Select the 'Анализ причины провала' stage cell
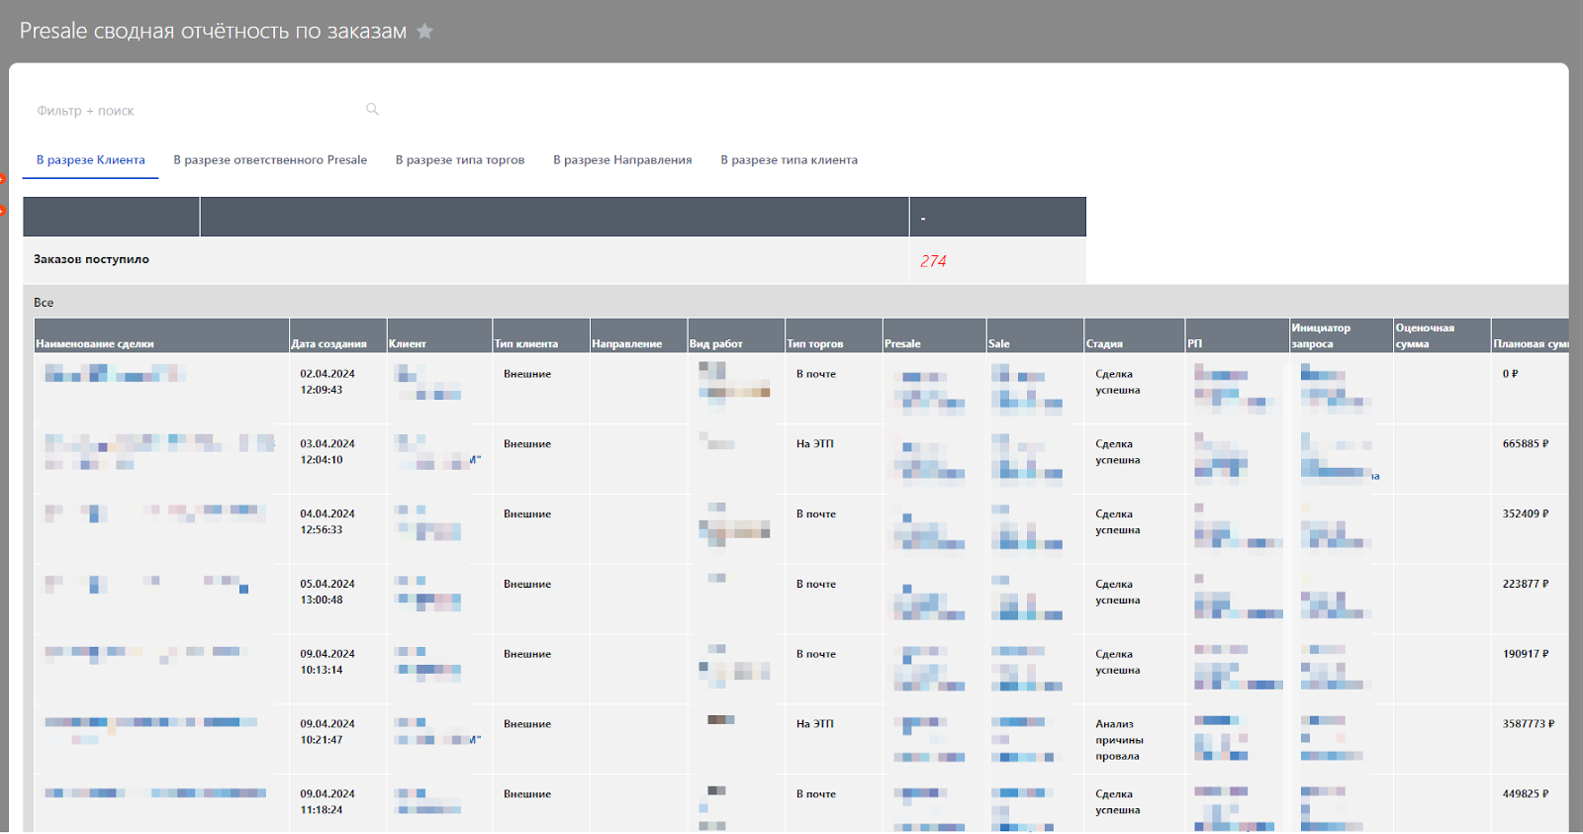 point(1119,740)
